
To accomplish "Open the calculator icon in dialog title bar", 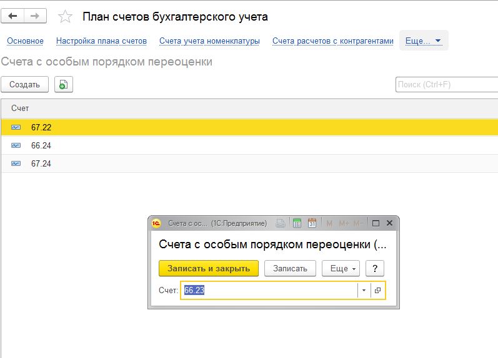I will point(297,223).
